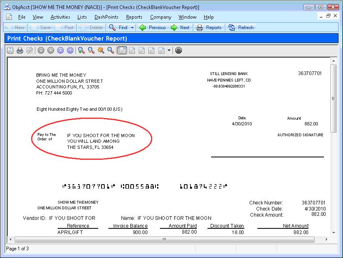Open the DashPoints menu

click(x=106, y=17)
